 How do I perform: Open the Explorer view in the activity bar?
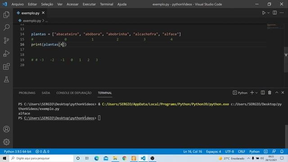[x=6, y=14]
